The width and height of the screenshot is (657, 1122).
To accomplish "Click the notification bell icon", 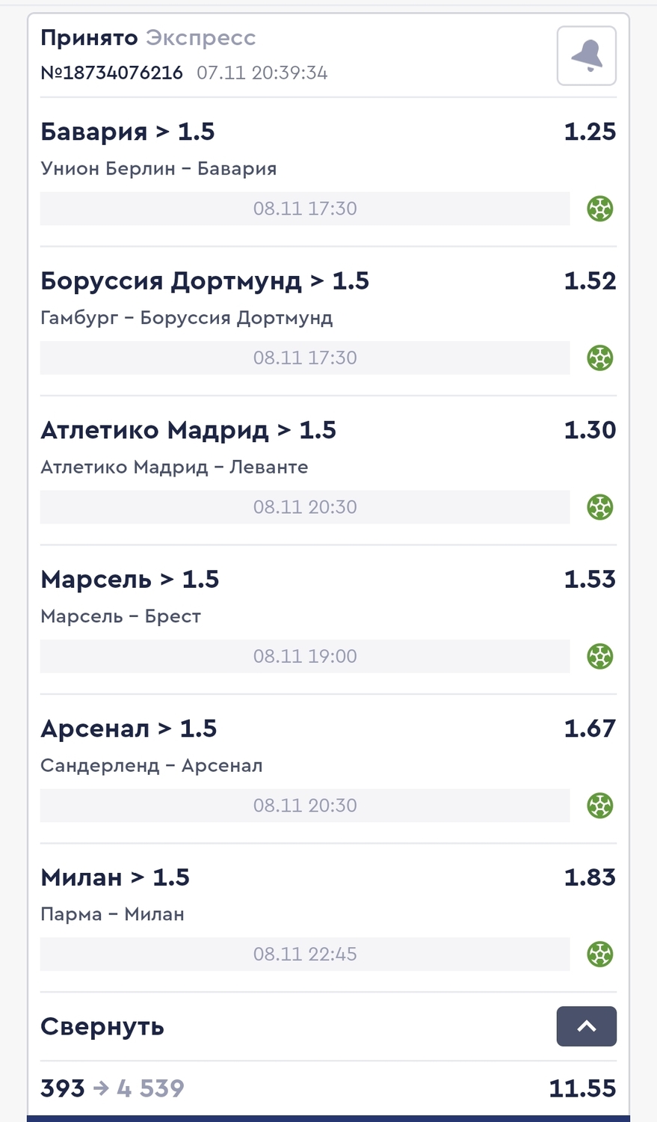I will click(587, 56).
